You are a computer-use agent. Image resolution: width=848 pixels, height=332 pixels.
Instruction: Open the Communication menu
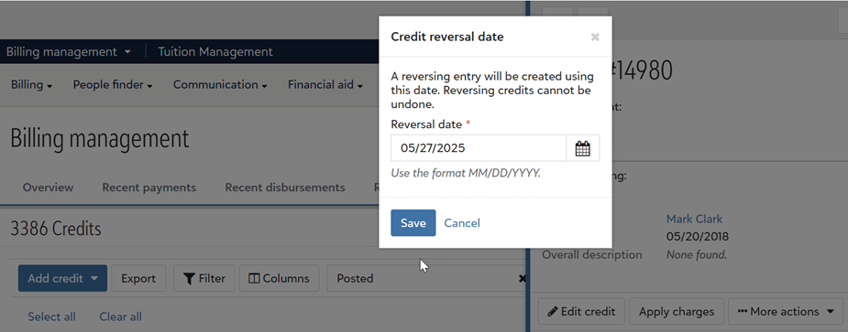[220, 85]
